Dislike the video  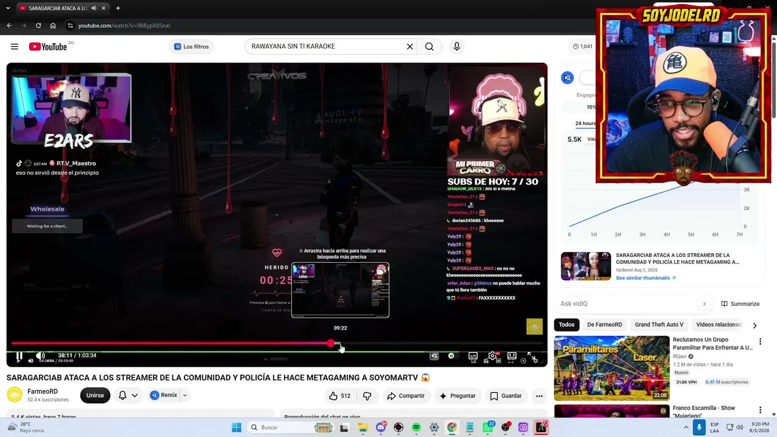point(367,396)
